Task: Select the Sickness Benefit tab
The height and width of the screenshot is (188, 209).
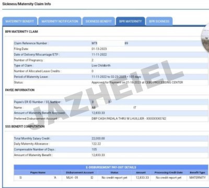Action: tap(99, 21)
